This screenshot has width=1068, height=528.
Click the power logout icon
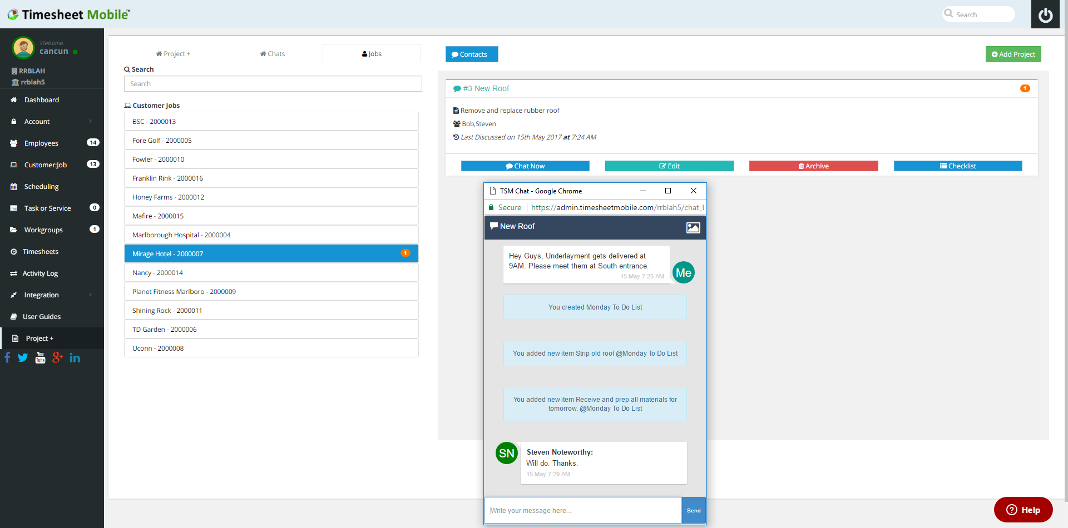tap(1045, 14)
